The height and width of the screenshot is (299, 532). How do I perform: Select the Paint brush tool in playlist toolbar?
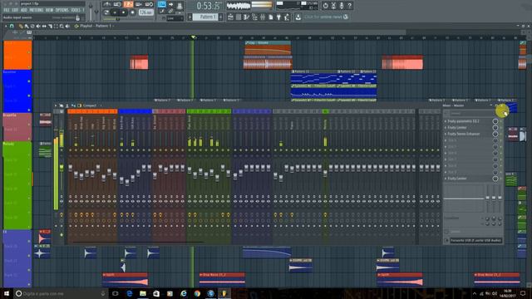coord(27,26)
